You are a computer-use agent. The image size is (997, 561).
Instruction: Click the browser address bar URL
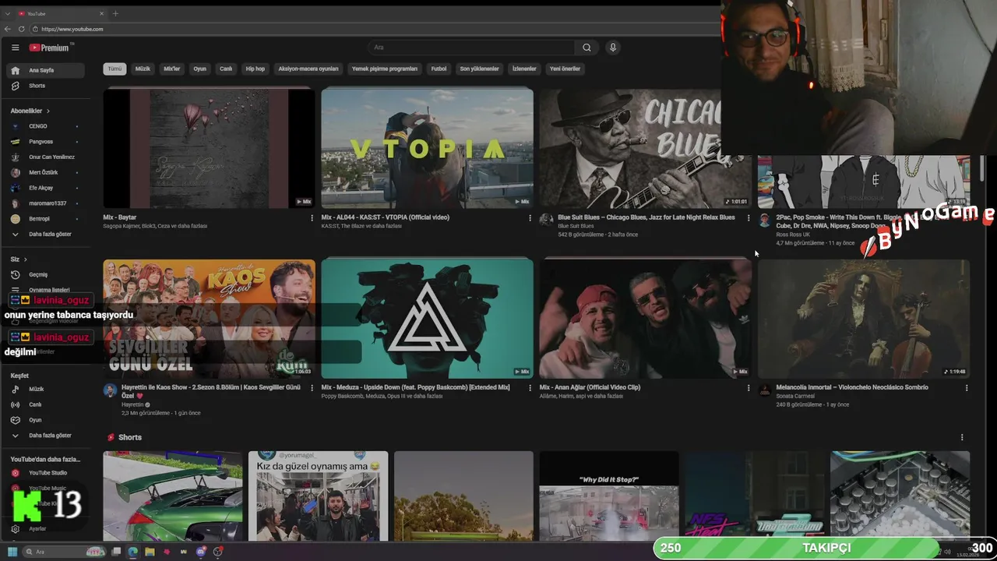(72, 29)
